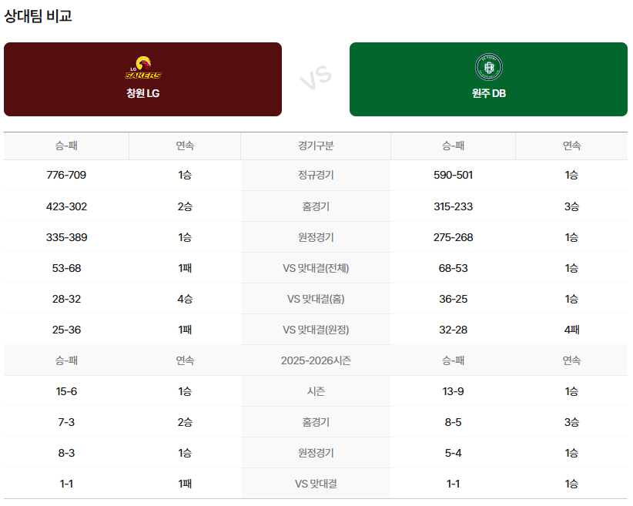Select DB's 590-501 regular game record

454,176
